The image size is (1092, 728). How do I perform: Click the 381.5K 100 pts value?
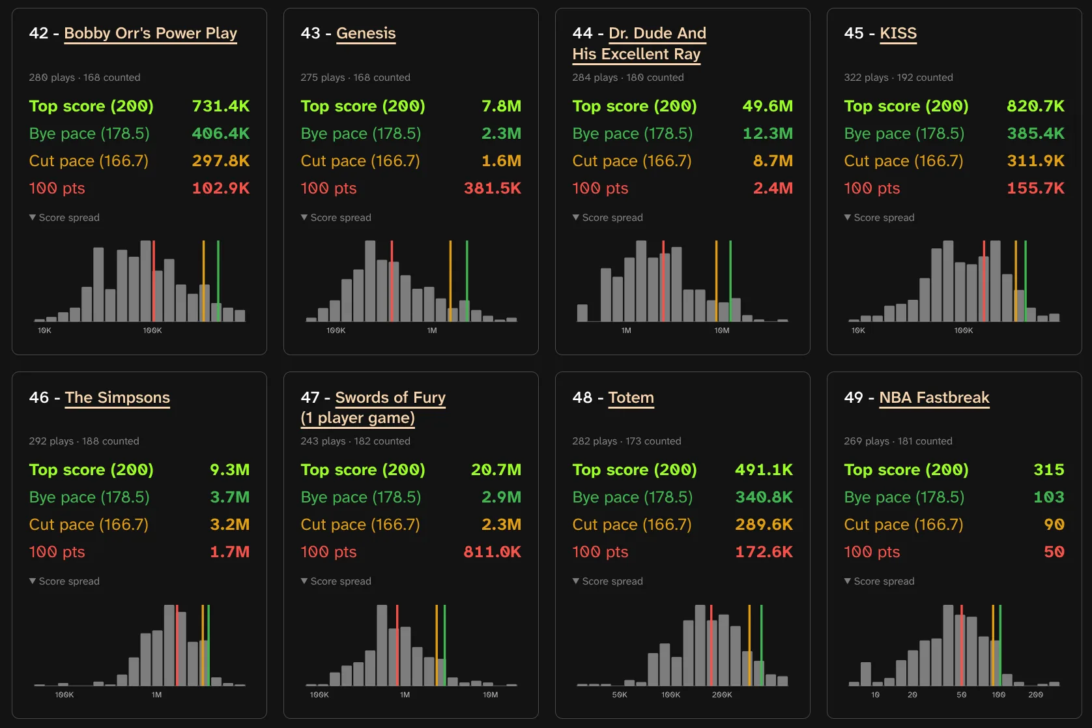coord(493,188)
